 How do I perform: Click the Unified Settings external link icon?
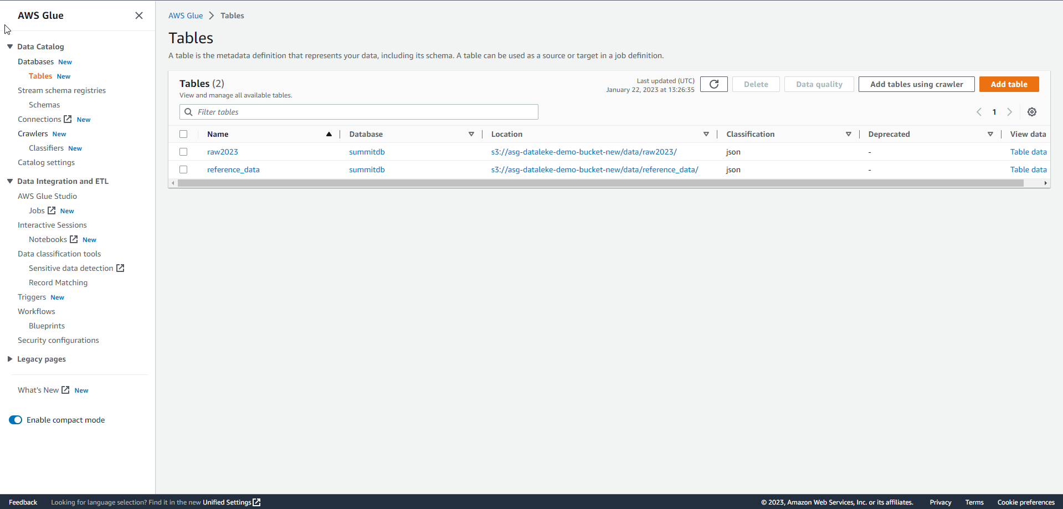[256, 502]
